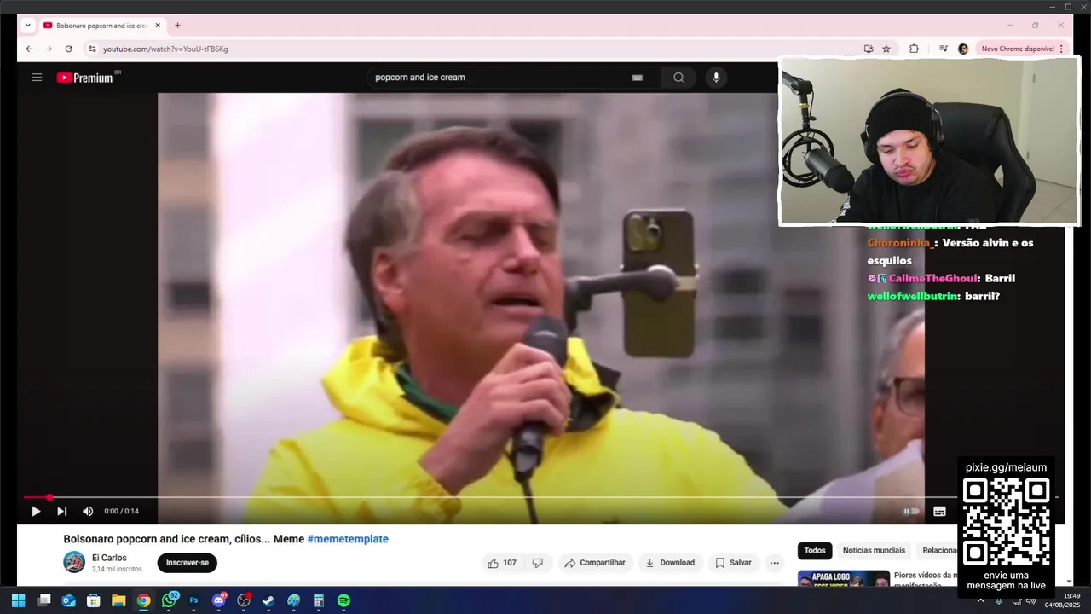This screenshot has height=614, width=1091.
Task: Open Chrome three-dot menu
Action: [1061, 49]
